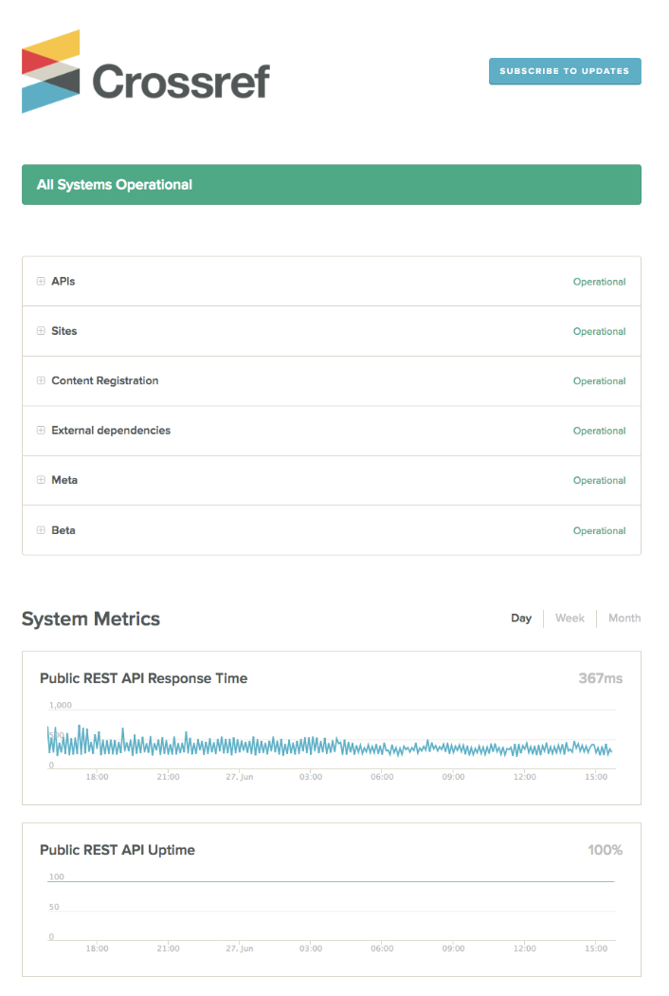The height and width of the screenshot is (996, 669).
Task: Switch metrics view to Month
Action: 624,618
